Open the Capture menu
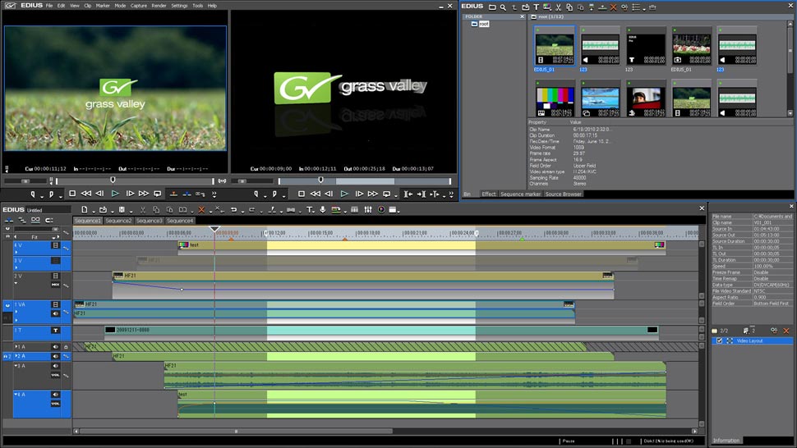797x448 pixels. [138, 6]
